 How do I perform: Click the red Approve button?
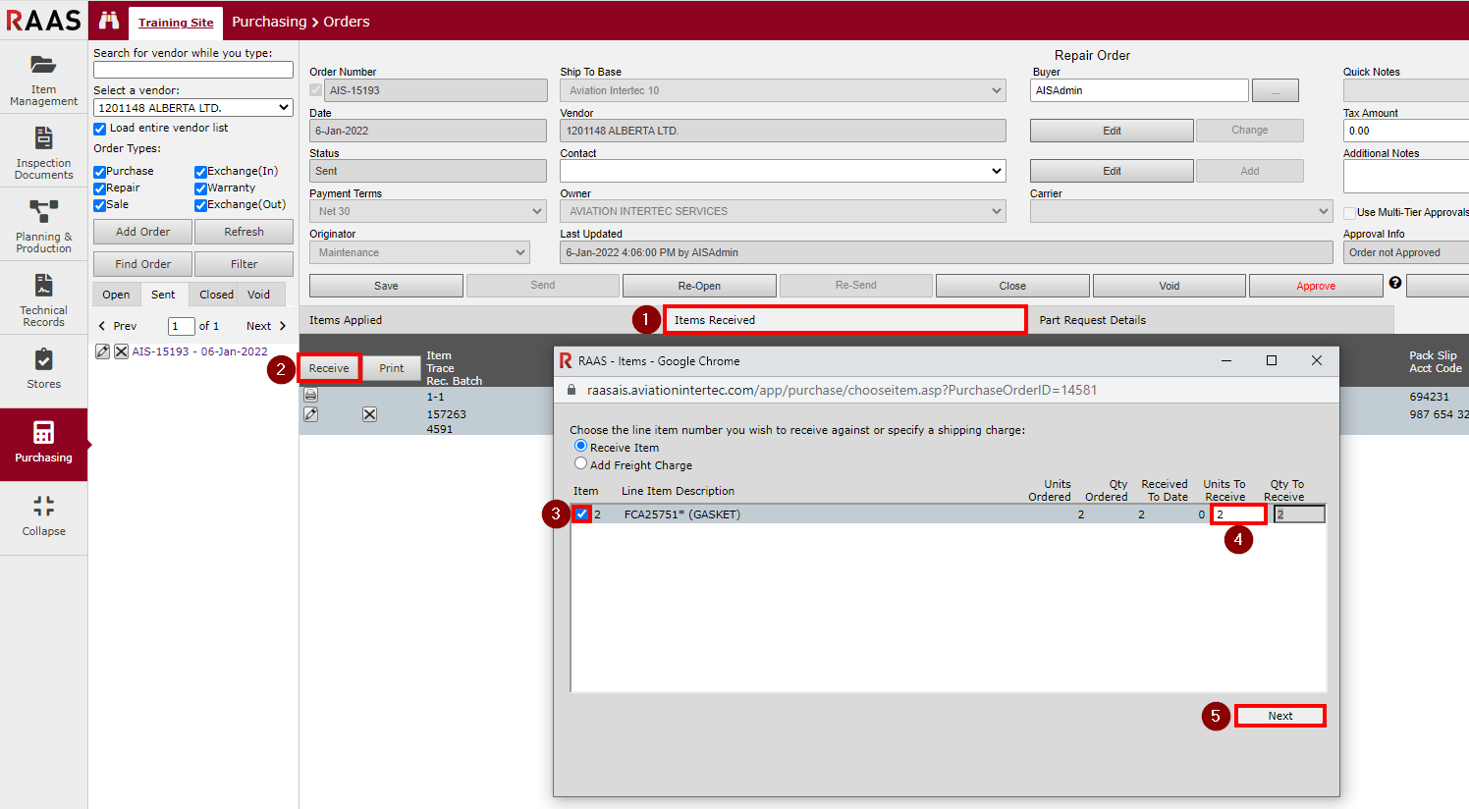coord(1315,286)
